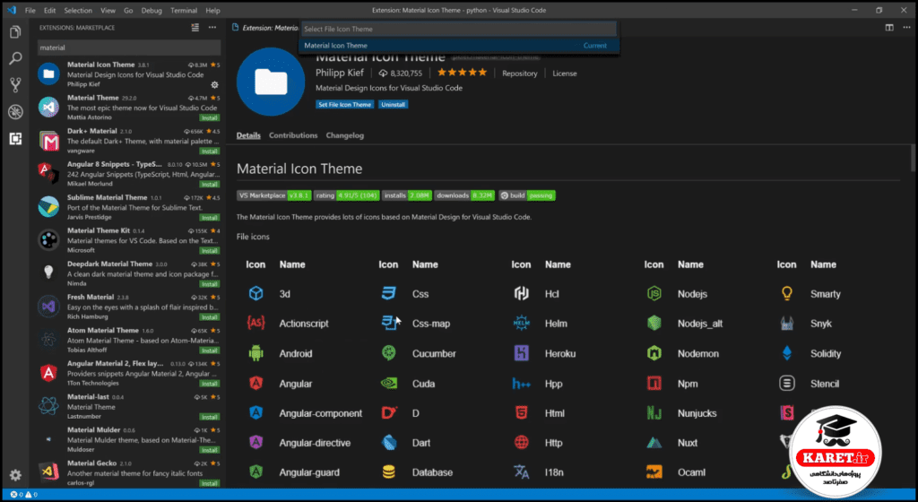Click the extensions search box with material
Screen dimensions: 918x502
click(129, 48)
